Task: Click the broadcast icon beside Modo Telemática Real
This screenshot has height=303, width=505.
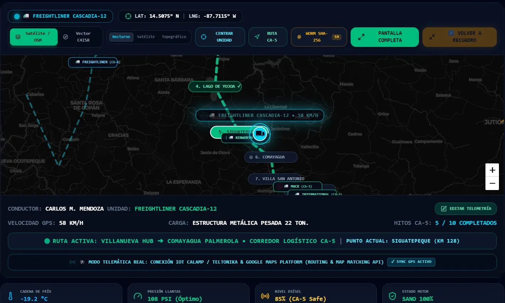Action: tap(73, 262)
